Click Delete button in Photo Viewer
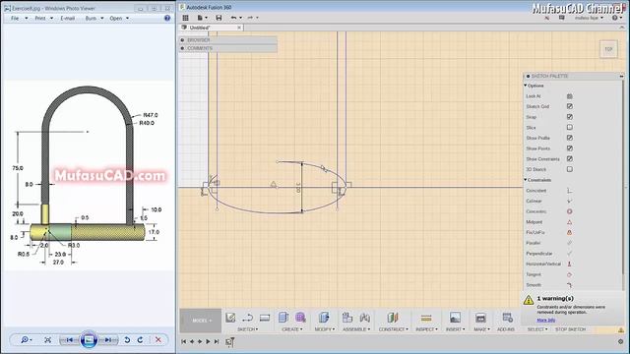This screenshot has width=630, height=354. tap(158, 340)
